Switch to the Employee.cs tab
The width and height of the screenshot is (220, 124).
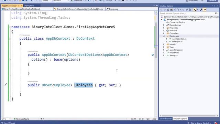coord(29,6)
